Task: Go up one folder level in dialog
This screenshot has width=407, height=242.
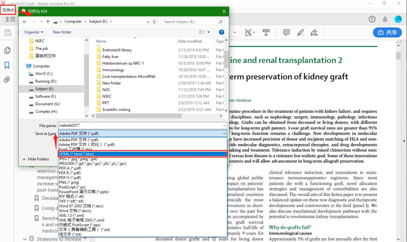Action: (48, 22)
